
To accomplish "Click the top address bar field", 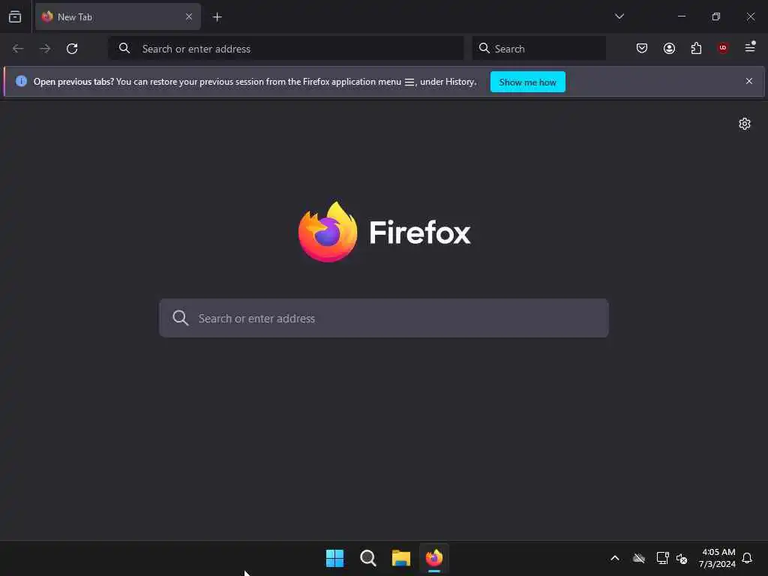I will coord(286,49).
